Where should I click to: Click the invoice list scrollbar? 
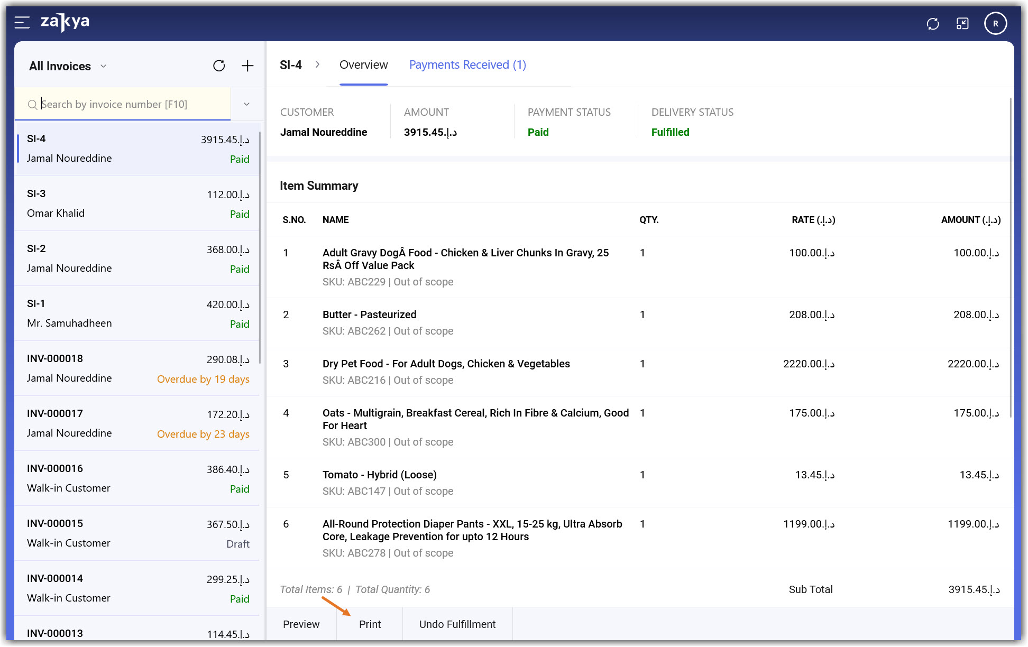(260, 248)
